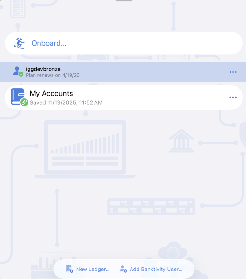Select the iggdevbronze username
Viewport: 246px width, 279px height.
tap(43, 69)
